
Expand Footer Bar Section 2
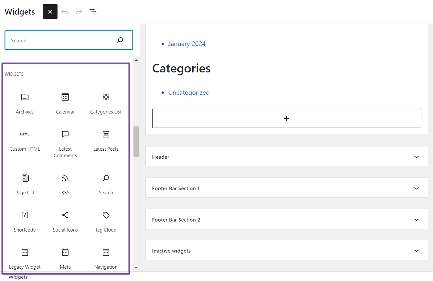(x=287, y=220)
